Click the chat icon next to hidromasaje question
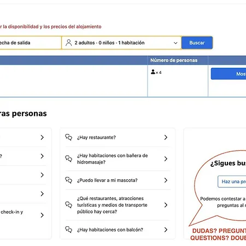The image size is (246, 246). 69,159
